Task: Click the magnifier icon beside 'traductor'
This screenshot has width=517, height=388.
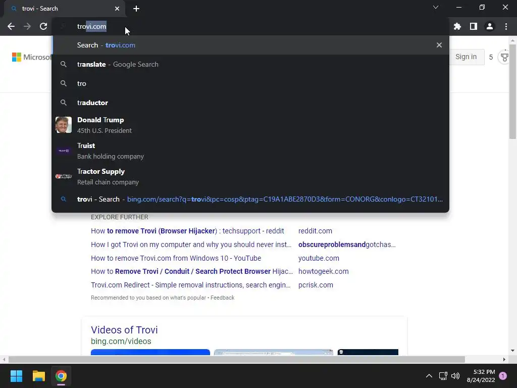Action: [x=64, y=103]
